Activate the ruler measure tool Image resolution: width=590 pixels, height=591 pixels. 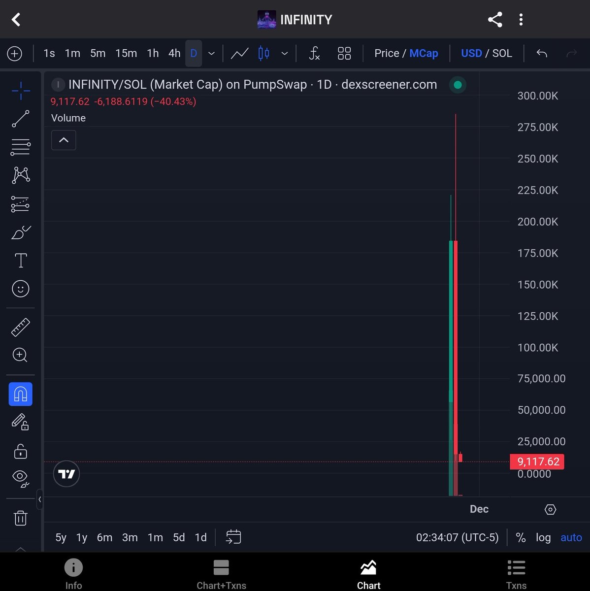pos(21,327)
